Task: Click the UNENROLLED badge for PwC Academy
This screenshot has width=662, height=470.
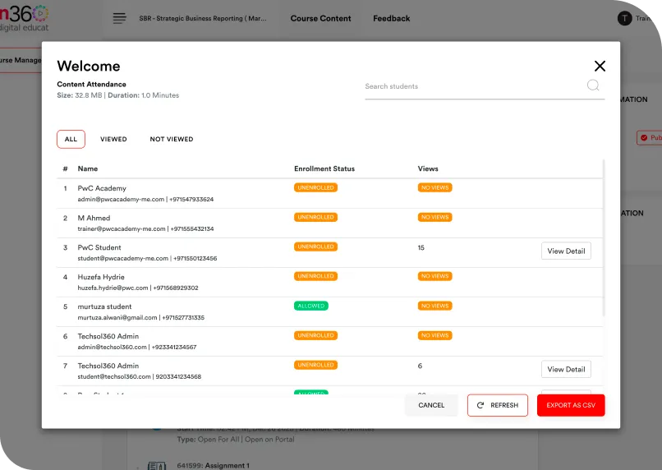Action: (315, 187)
